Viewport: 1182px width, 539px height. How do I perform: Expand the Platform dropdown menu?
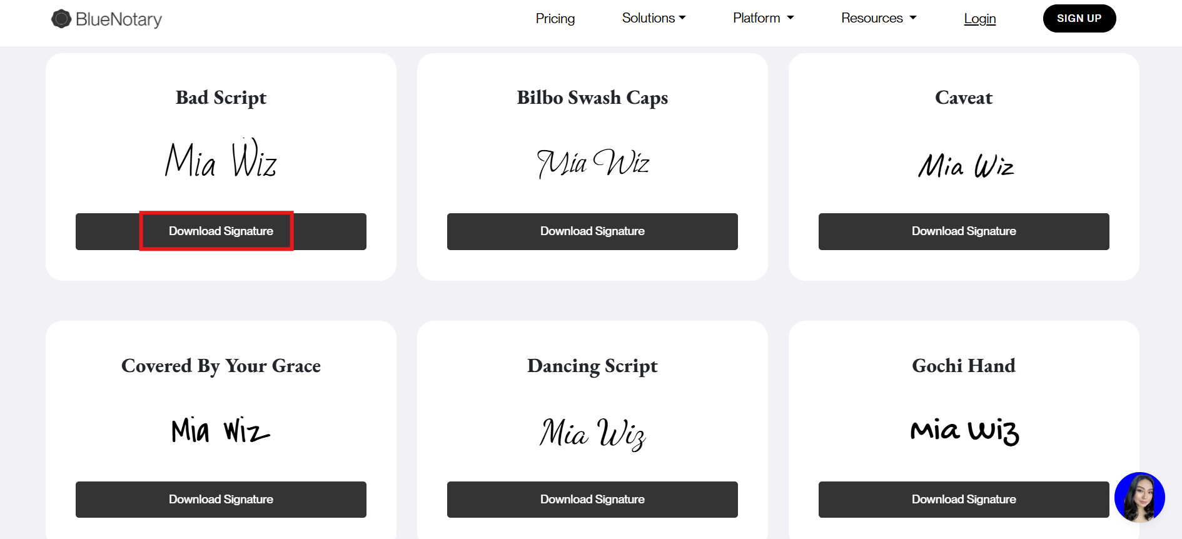(763, 18)
